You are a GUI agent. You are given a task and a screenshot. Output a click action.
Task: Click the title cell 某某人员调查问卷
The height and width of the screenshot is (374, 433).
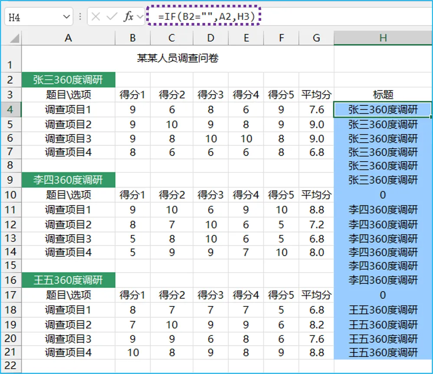(x=177, y=59)
